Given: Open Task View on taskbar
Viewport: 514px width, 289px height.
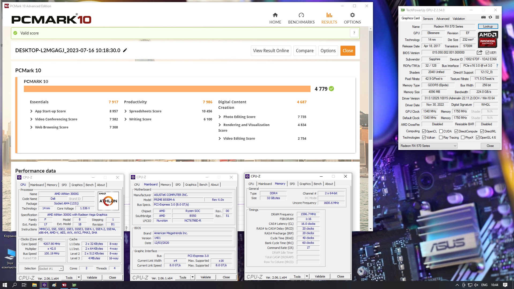Looking at the screenshot, I should point(24,285).
